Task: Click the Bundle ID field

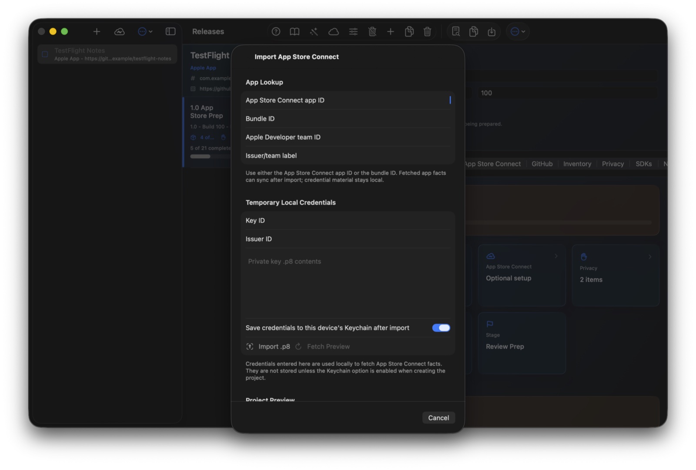Action: click(x=348, y=119)
